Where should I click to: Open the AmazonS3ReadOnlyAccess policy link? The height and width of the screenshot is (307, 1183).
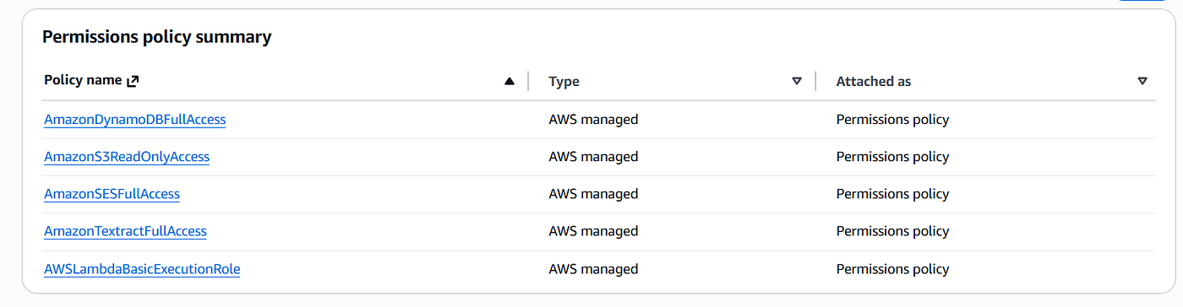[x=127, y=157]
